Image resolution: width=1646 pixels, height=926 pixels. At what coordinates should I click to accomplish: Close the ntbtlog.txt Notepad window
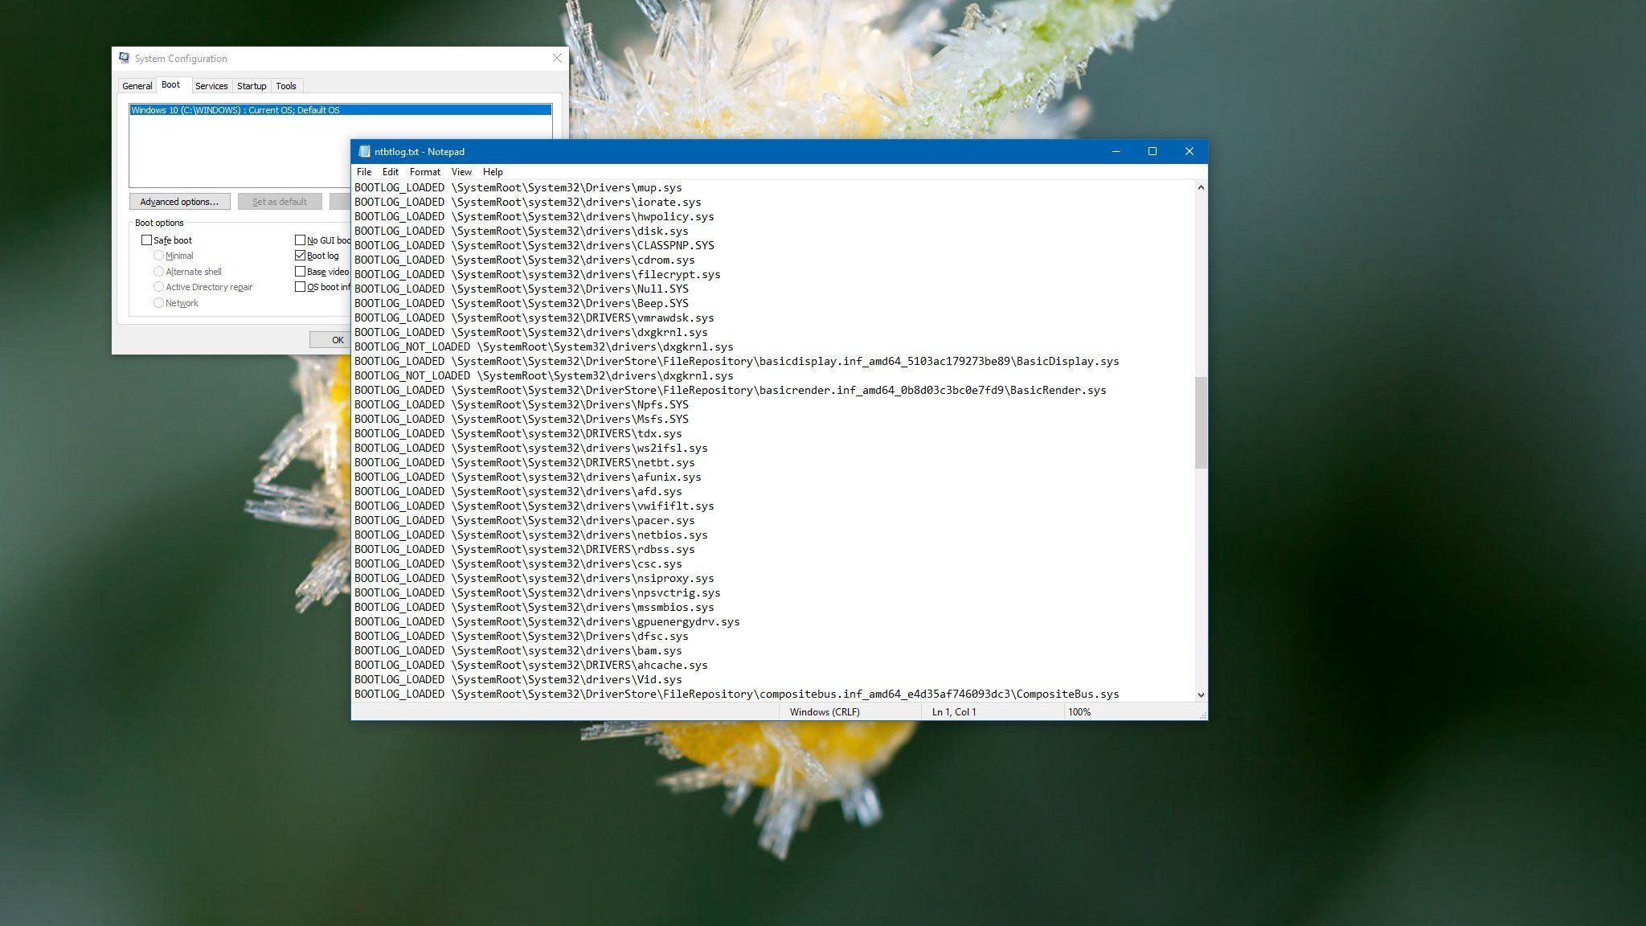coord(1189,152)
